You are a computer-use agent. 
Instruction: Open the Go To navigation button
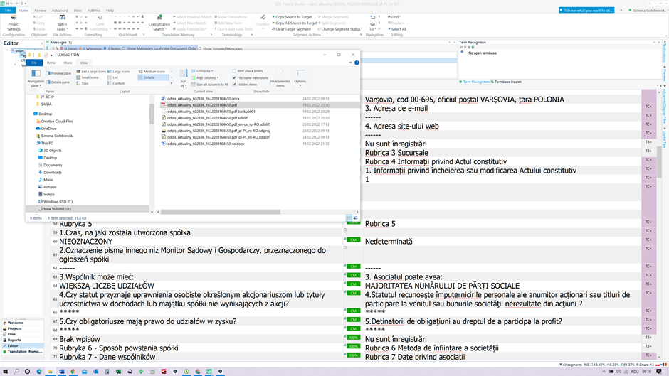(372, 23)
